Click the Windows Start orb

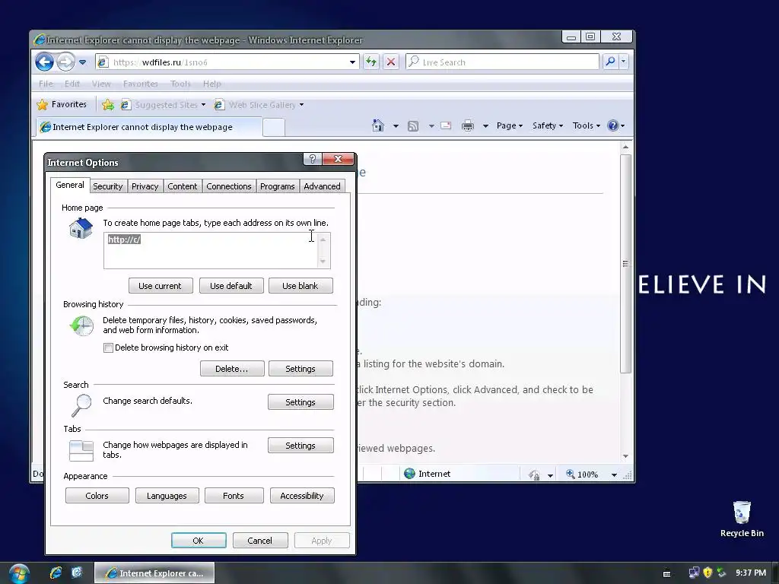tap(19, 573)
